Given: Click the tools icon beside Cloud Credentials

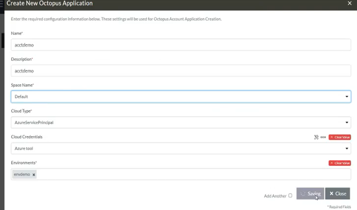Looking at the screenshot, I should click(x=316, y=137).
